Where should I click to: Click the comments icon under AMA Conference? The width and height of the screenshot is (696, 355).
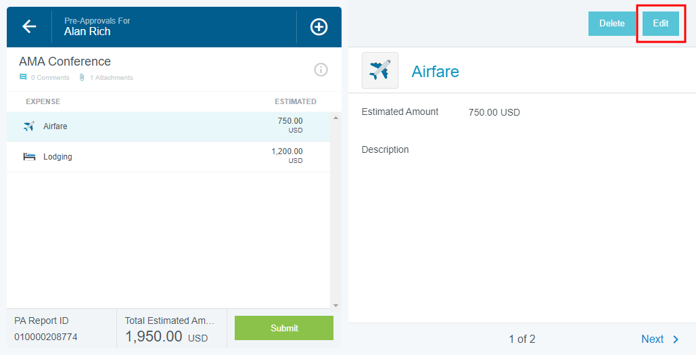point(23,78)
